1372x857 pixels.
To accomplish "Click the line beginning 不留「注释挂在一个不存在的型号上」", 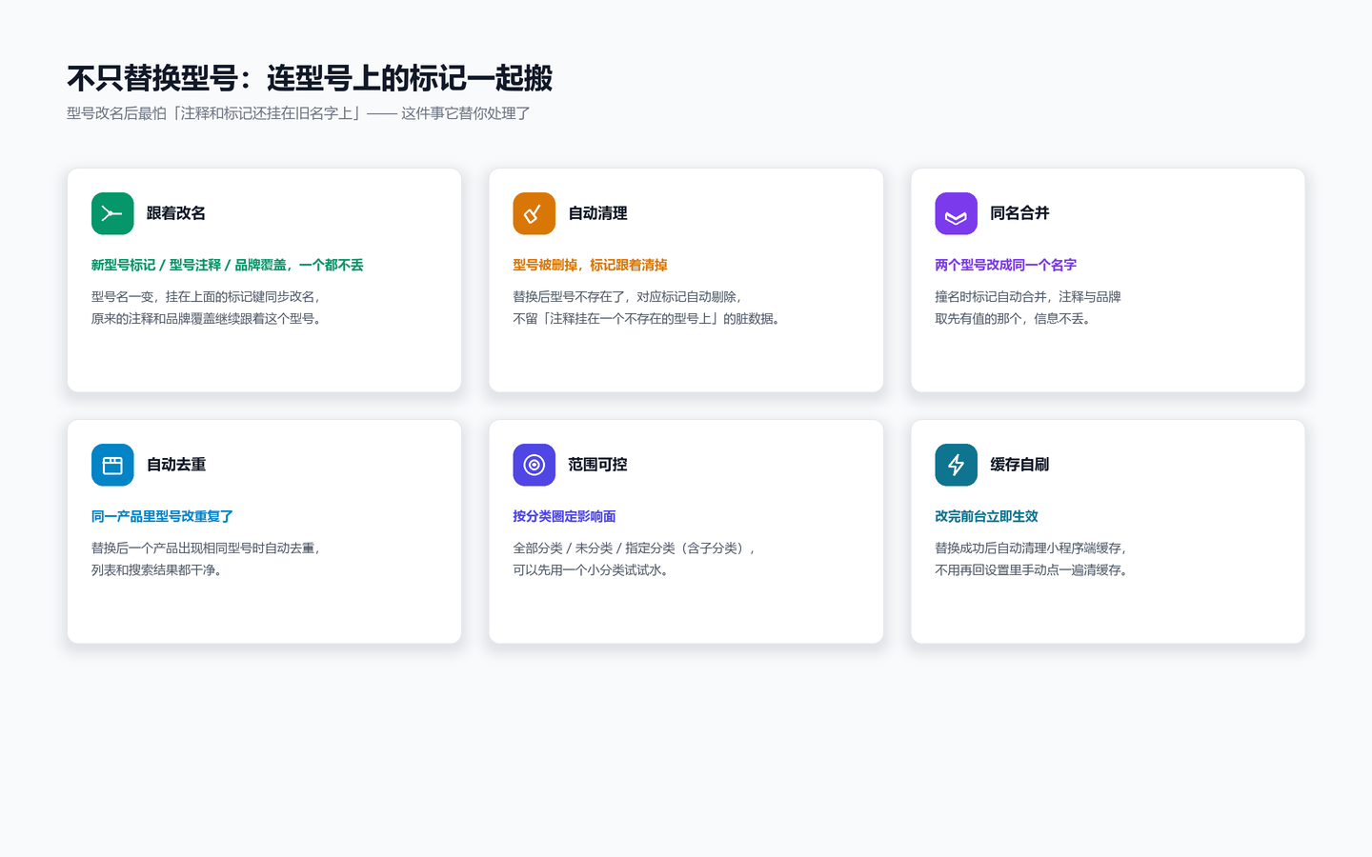I will point(649,319).
